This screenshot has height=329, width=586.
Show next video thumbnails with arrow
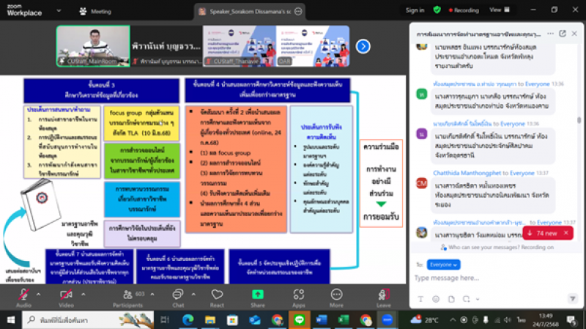click(x=362, y=45)
